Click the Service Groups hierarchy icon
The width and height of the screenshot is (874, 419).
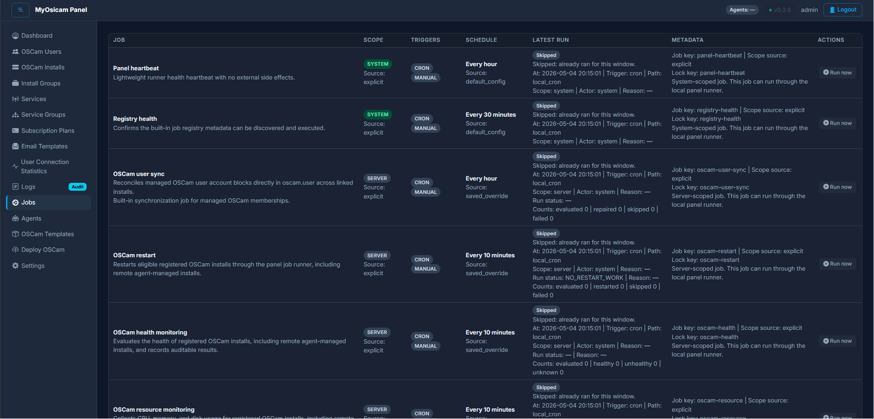tap(15, 114)
